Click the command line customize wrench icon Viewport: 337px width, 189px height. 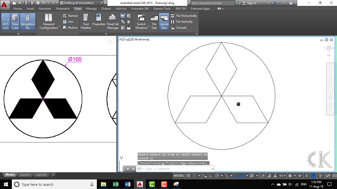click(x=133, y=169)
